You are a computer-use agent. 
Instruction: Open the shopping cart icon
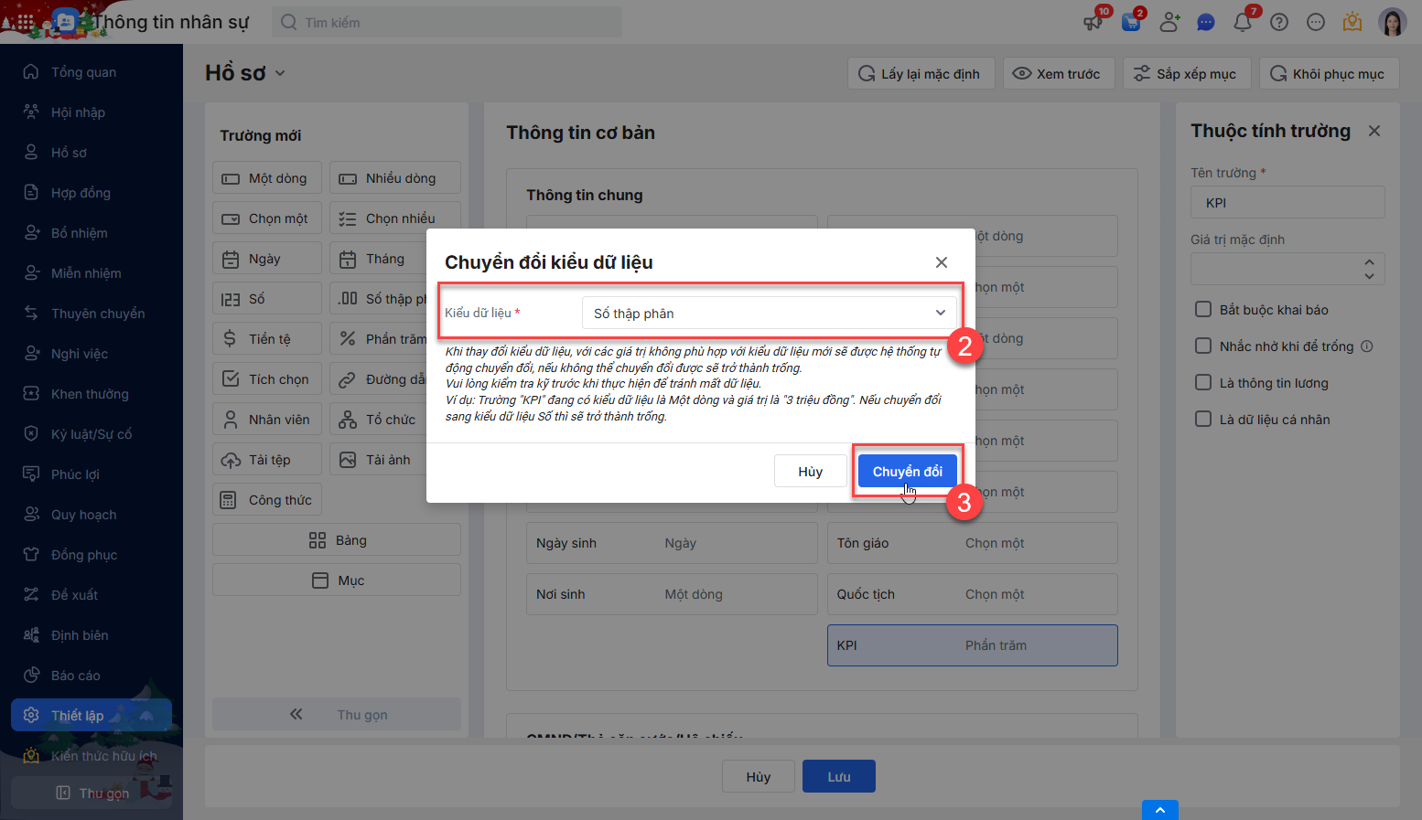click(1131, 22)
